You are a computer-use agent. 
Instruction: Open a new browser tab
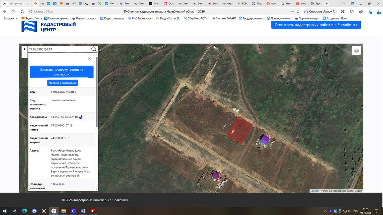pyautogui.click(x=327, y=4)
